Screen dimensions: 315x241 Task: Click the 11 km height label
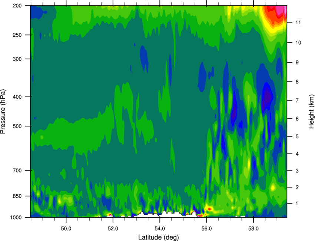298,22
